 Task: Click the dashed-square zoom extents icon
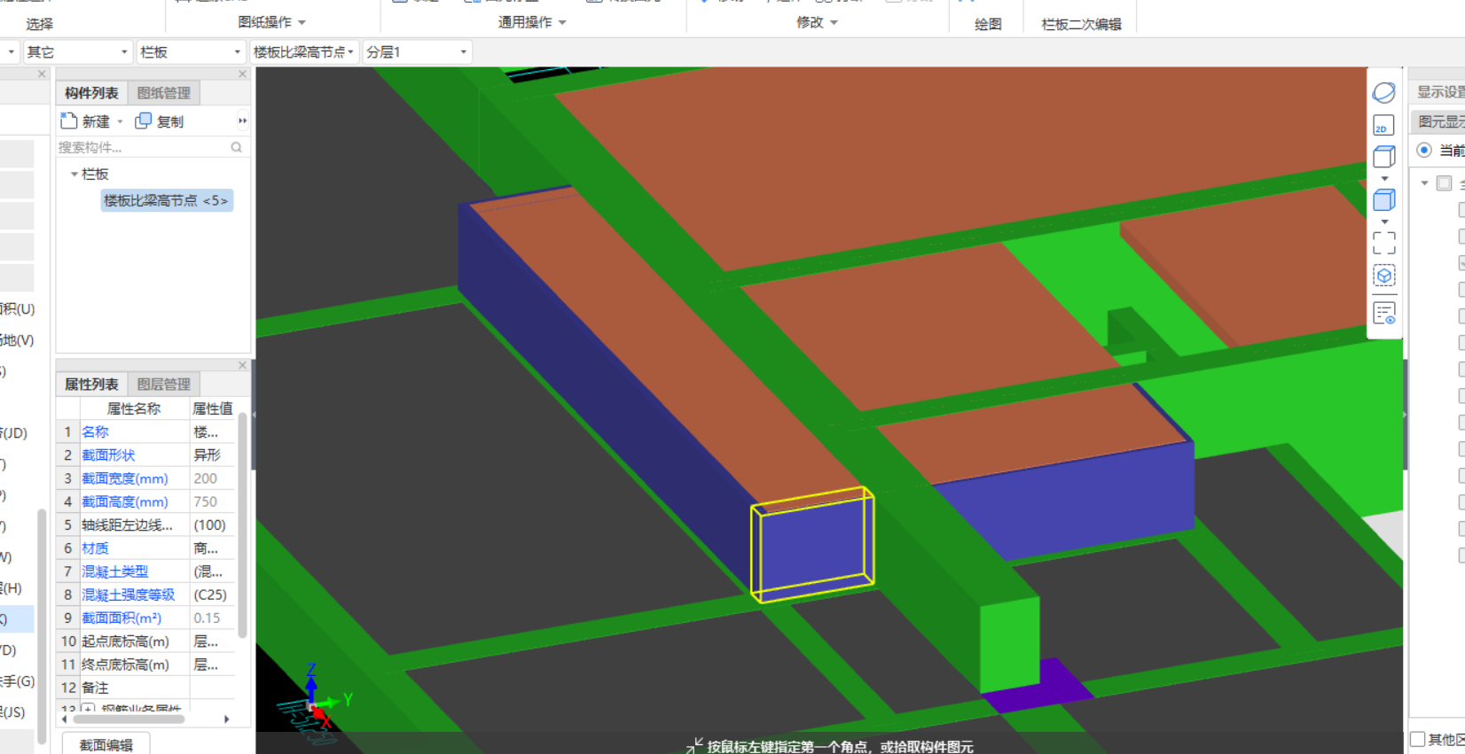pyautogui.click(x=1383, y=243)
